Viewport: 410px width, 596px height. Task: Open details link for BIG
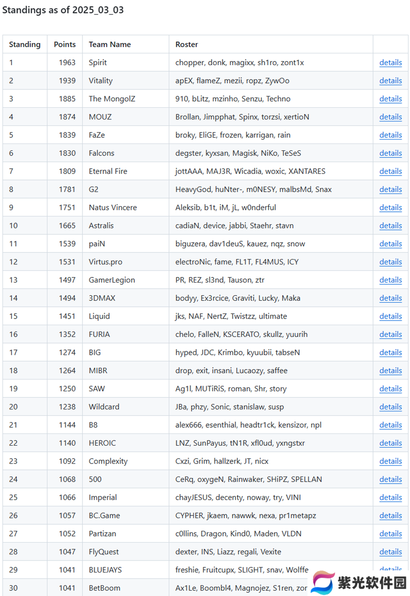pyautogui.click(x=390, y=352)
